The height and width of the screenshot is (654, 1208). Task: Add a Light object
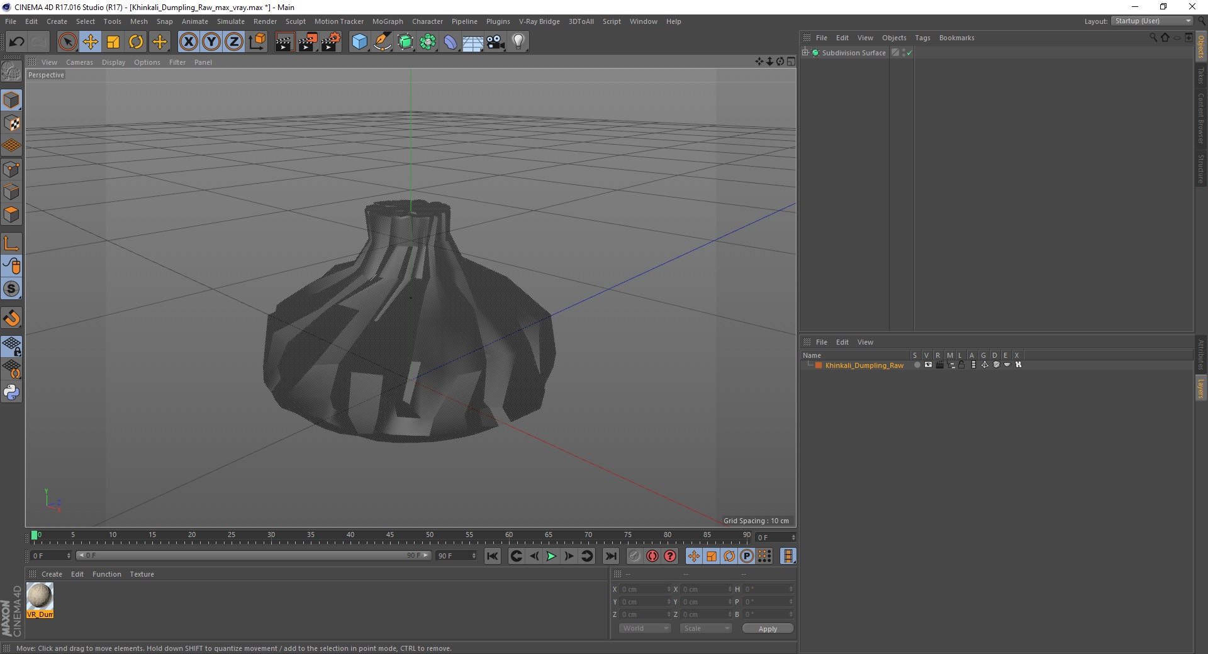[x=518, y=42]
